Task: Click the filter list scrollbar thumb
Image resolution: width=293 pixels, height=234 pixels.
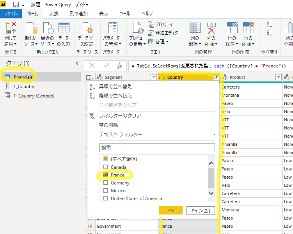Action: tap(211, 178)
